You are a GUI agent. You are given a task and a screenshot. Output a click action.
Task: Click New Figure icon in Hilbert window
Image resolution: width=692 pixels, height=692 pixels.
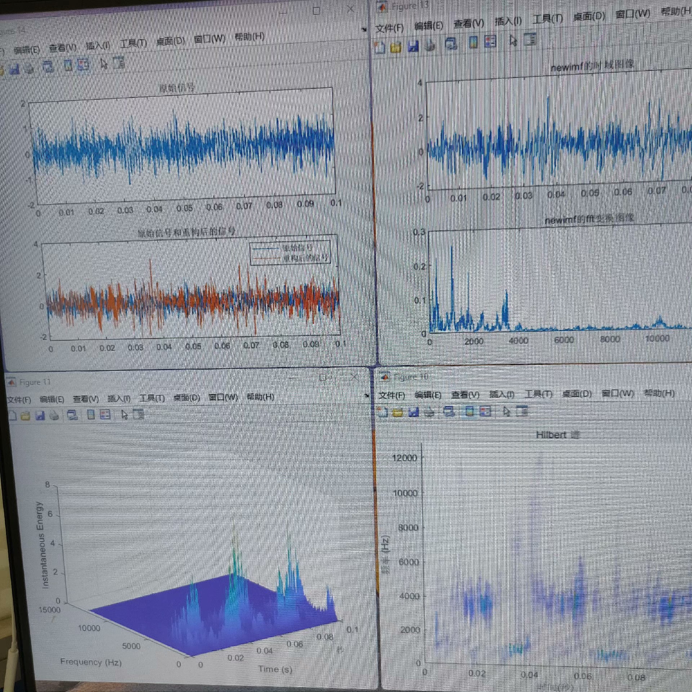coord(382,411)
